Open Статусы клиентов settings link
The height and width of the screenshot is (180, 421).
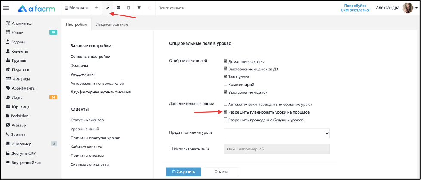tap(87, 120)
